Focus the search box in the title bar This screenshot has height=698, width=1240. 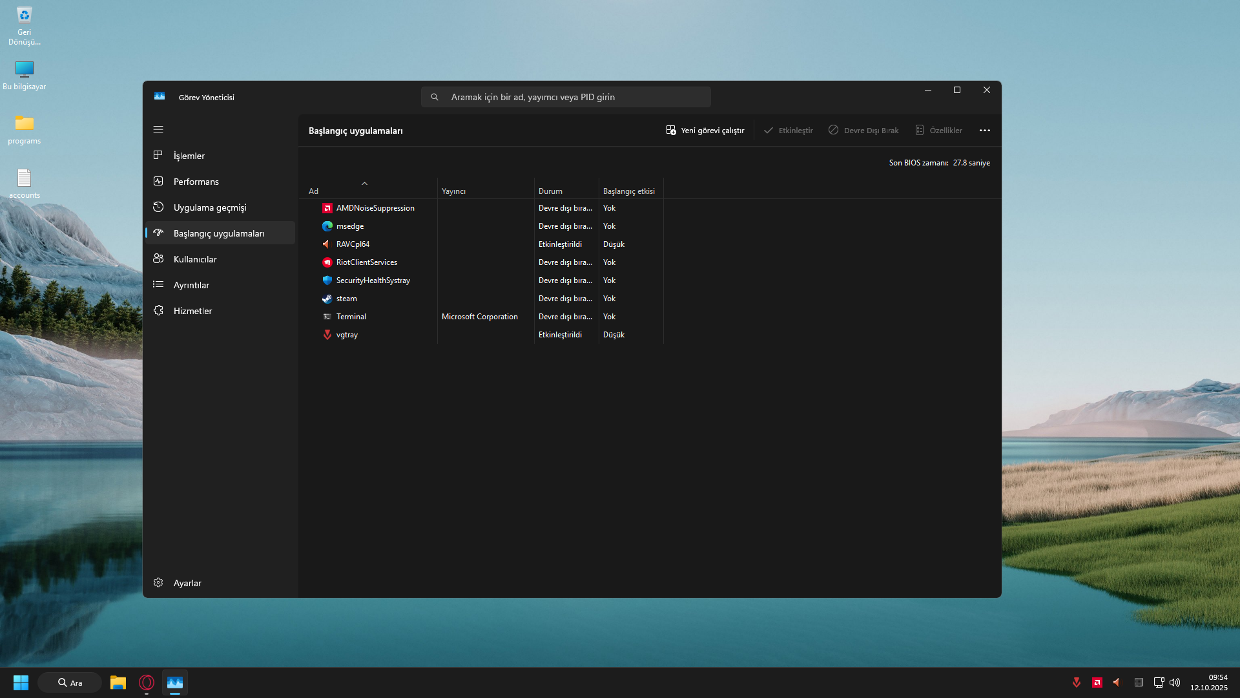[566, 97]
